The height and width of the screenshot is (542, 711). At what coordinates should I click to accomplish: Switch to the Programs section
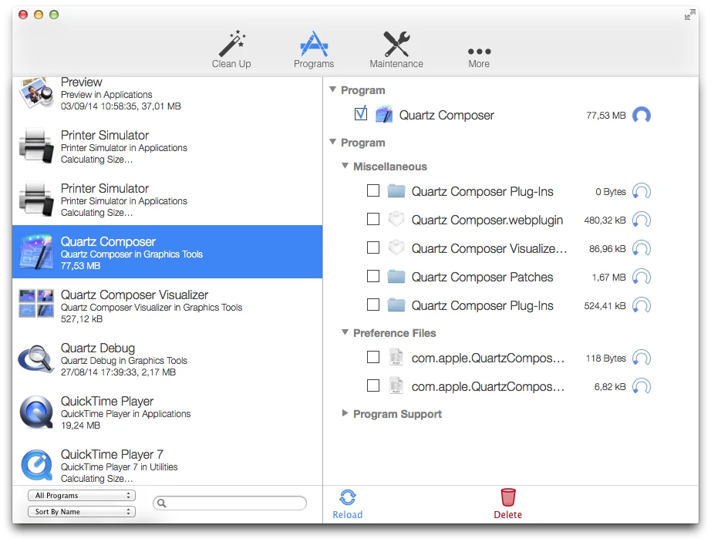[314, 49]
